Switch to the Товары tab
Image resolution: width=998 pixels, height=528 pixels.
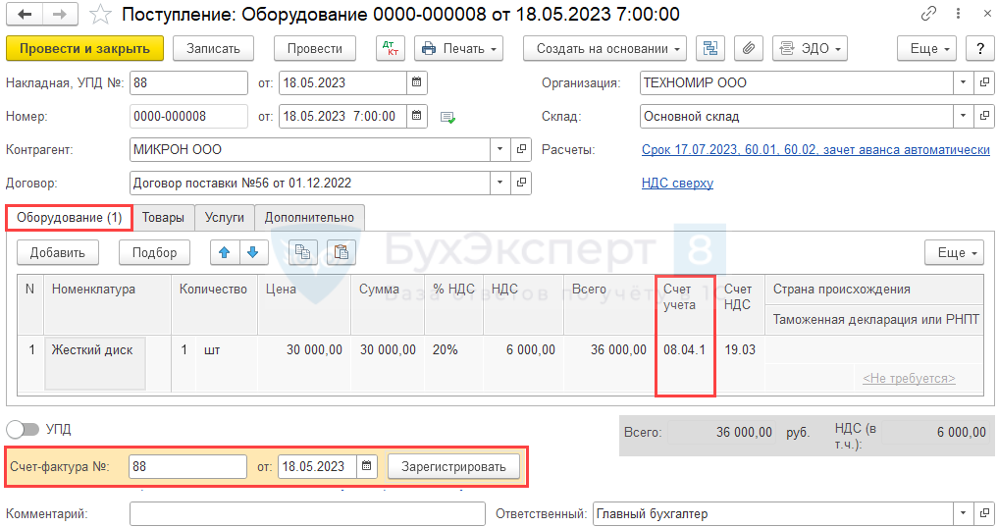click(163, 217)
